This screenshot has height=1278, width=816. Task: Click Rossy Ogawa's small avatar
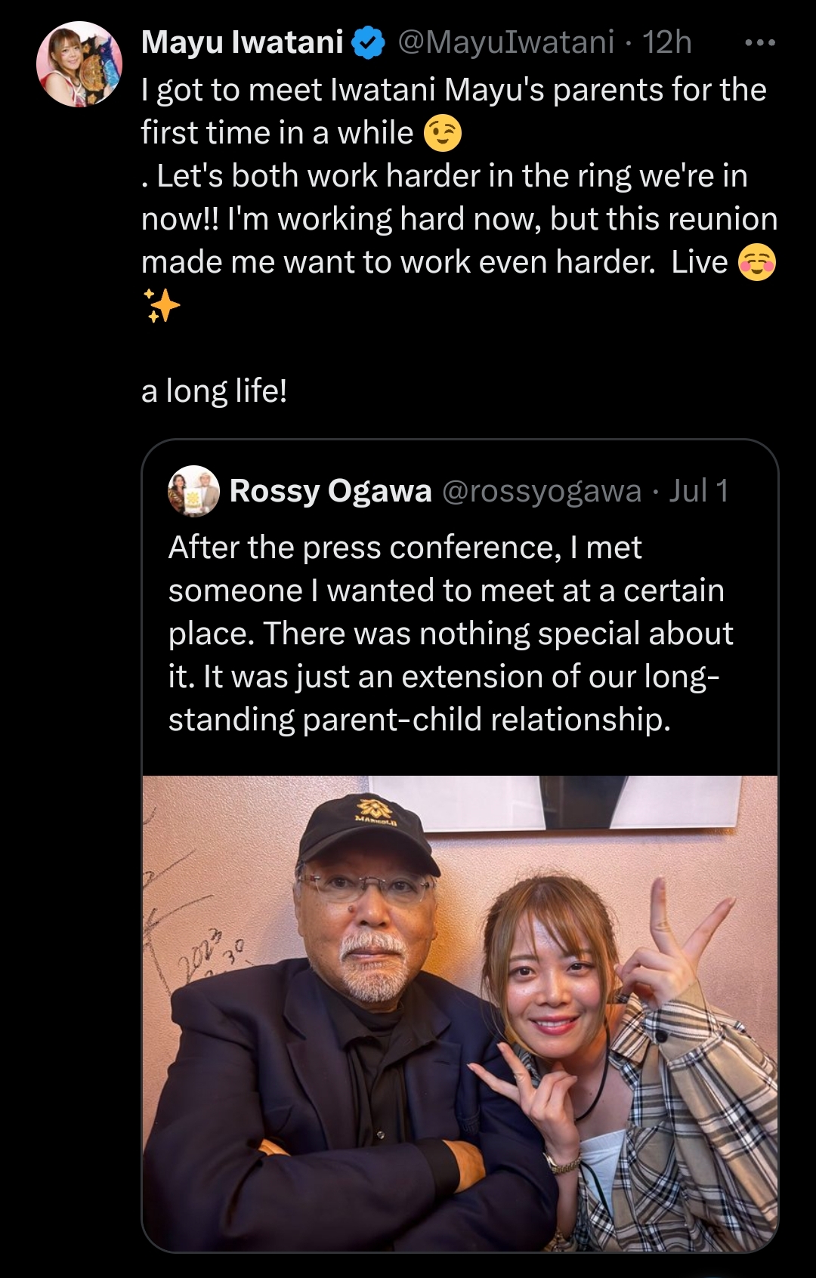[x=193, y=491]
